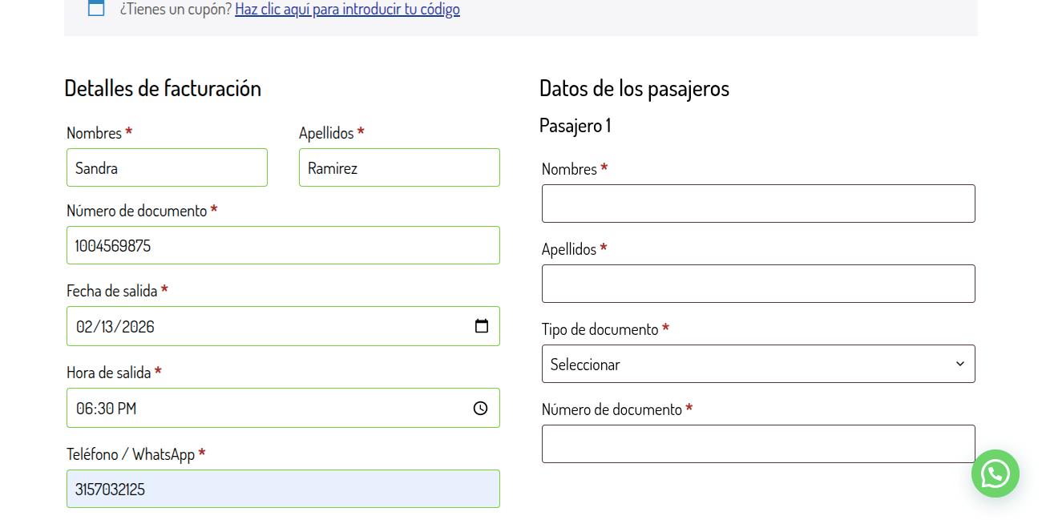Viewport: 1042px width, 520px height.
Task: Click "Seleccionar" in the document type dropdown
Action: click(x=585, y=364)
